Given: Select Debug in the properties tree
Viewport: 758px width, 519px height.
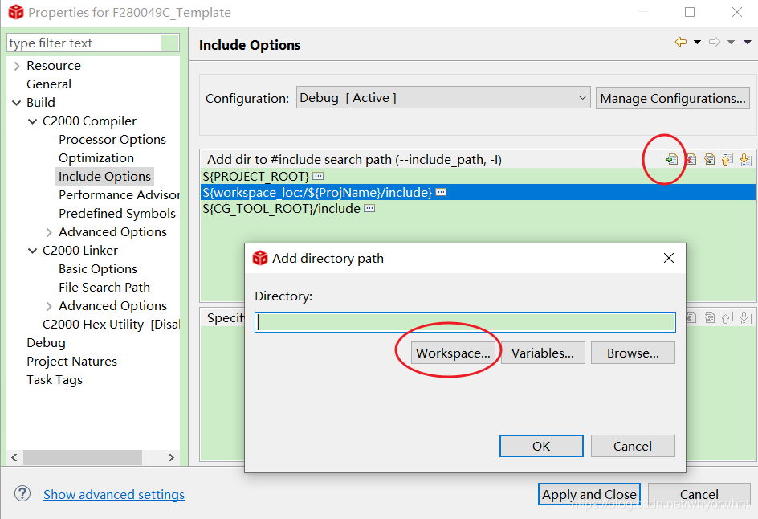Looking at the screenshot, I should point(46,342).
